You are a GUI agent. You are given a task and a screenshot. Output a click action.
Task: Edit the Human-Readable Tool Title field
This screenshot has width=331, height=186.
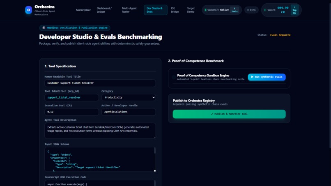click(x=100, y=83)
